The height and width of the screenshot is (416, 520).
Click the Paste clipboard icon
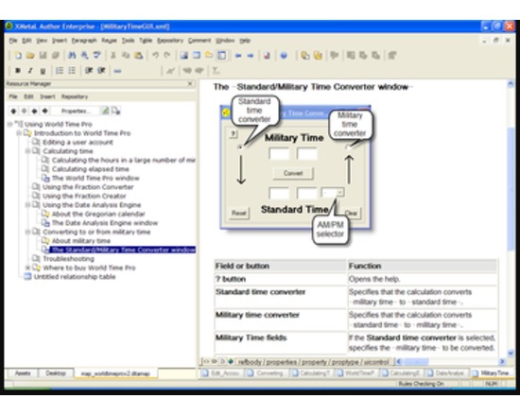click(x=138, y=56)
